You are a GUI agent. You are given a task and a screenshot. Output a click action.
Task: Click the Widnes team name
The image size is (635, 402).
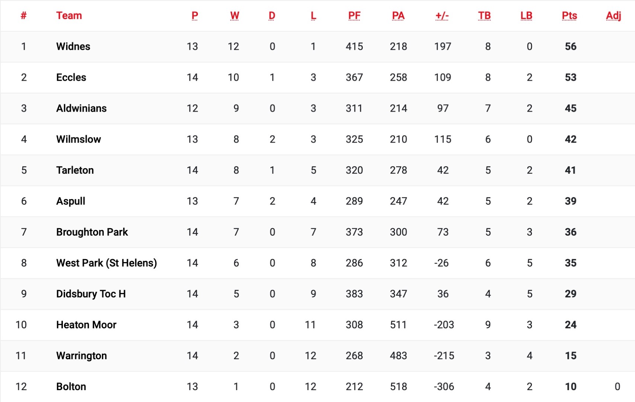(73, 47)
